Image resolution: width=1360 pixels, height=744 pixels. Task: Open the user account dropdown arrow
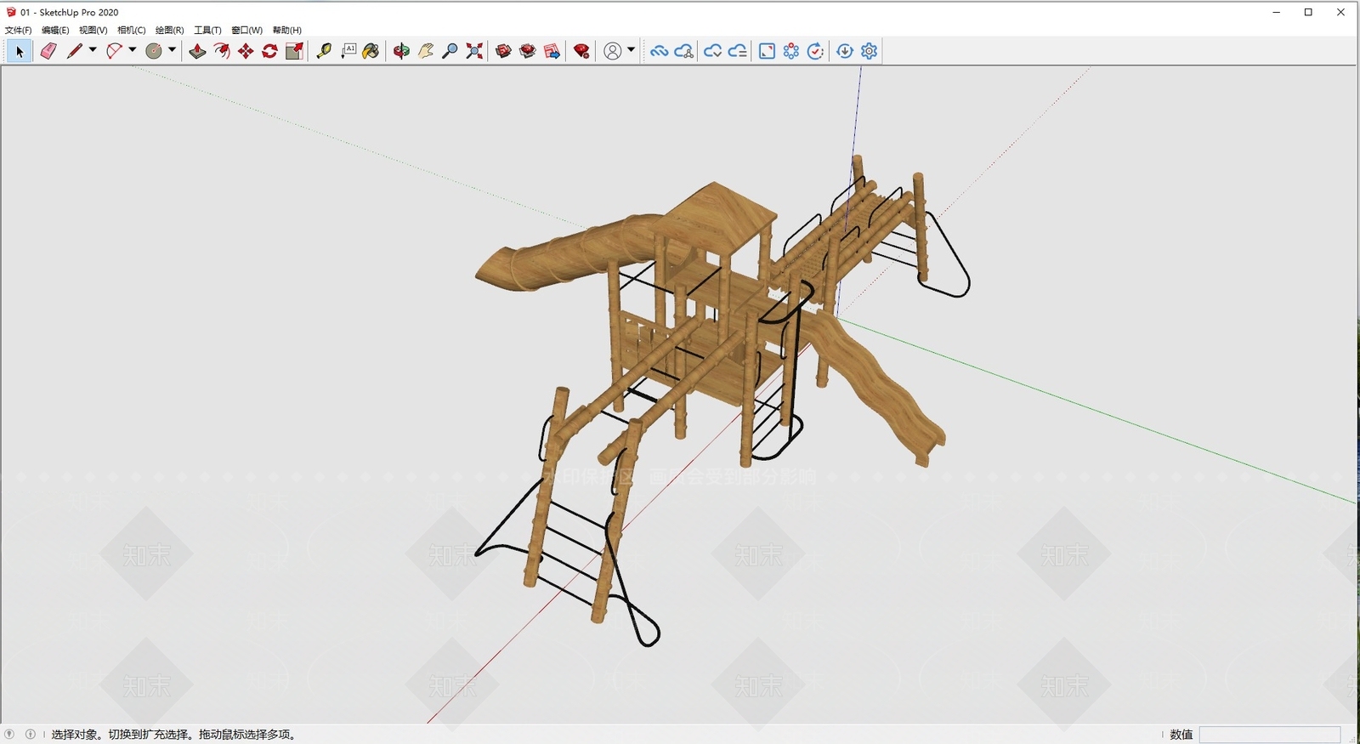pos(631,50)
